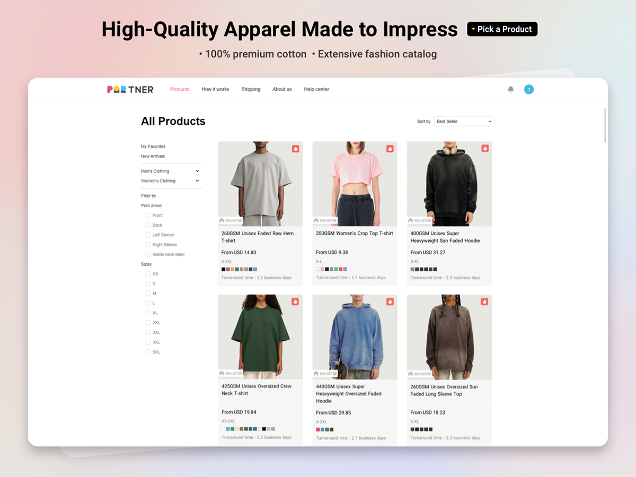636x477 pixels.
Task: Open the Sort by Best Seller dropdown
Action: [464, 121]
